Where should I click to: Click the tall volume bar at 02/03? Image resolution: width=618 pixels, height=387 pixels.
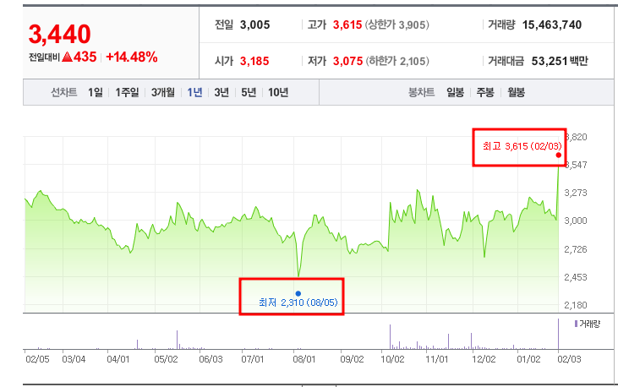click(558, 334)
